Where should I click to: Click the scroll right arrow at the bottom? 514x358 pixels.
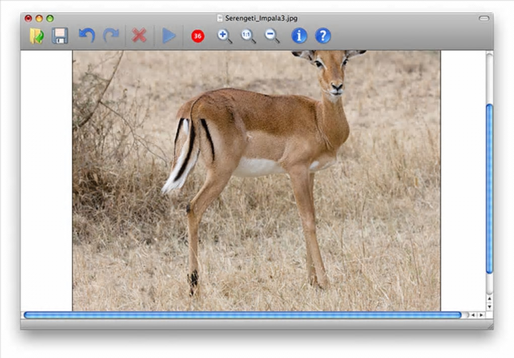[481, 315]
